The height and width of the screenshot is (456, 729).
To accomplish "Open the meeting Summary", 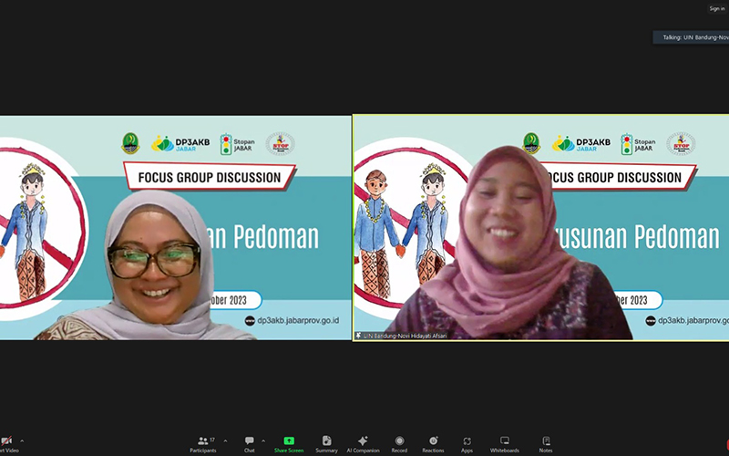I will (x=326, y=442).
